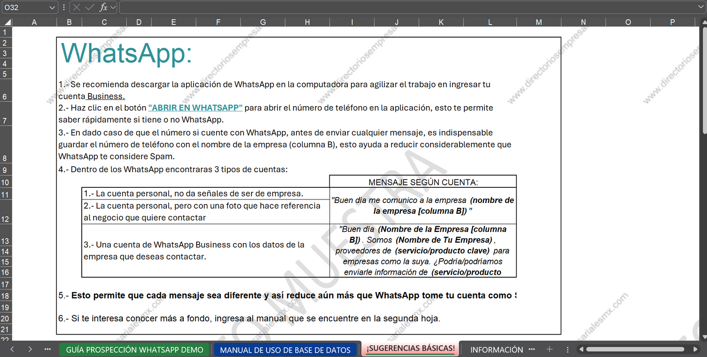Select column E header

[174, 22]
